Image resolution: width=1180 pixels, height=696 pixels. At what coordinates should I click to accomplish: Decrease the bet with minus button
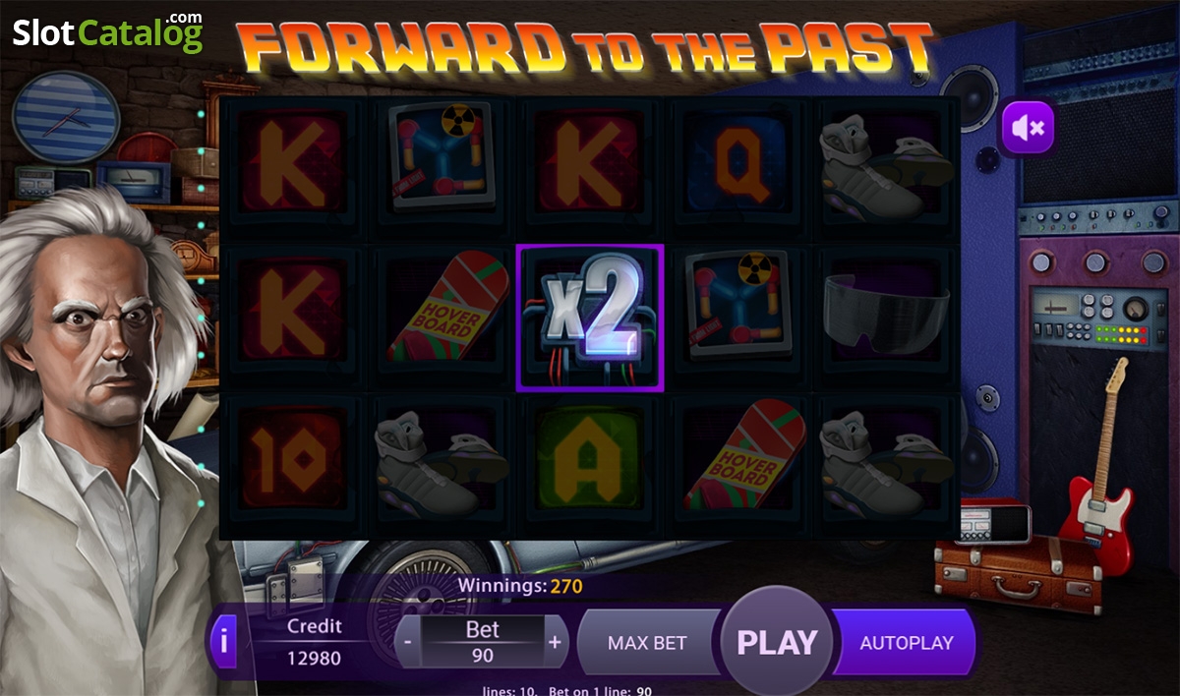(x=408, y=642)
